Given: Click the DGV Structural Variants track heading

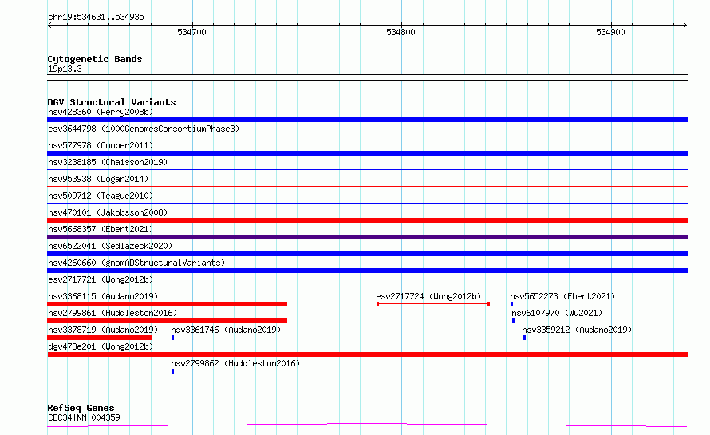Looking at the screenshot, I should point(112,102).
